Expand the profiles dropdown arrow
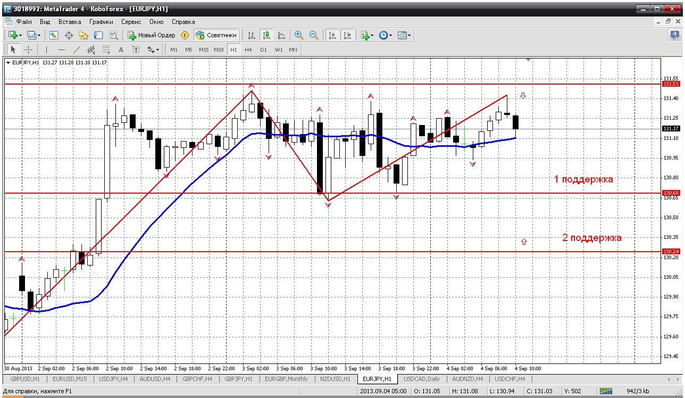The height and width of the screenshot is (398, 685). tap(39, 35)
